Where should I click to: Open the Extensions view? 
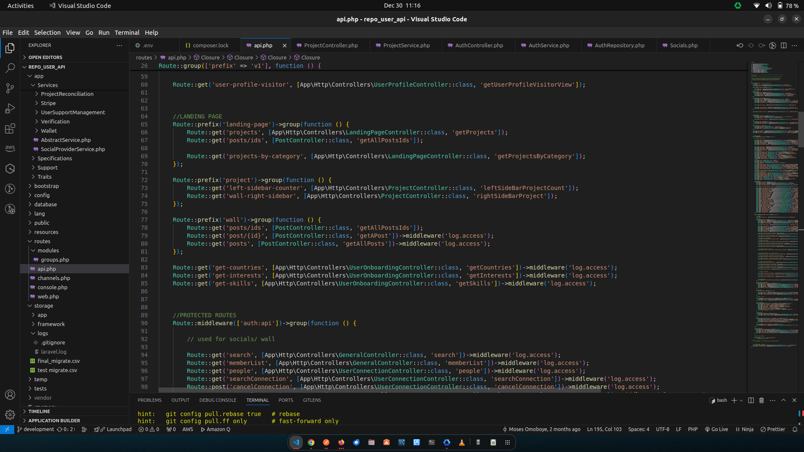click(10, 128)
